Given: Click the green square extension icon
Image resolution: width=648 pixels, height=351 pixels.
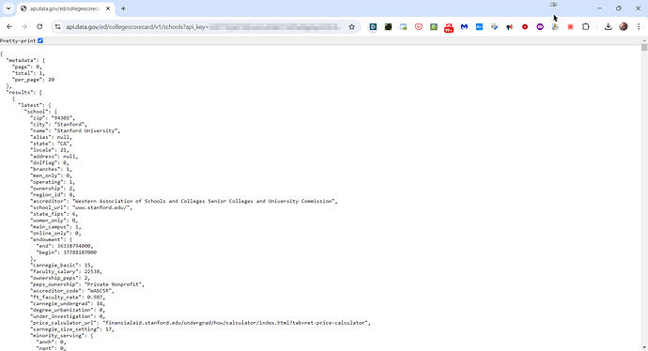Looking at the screenshot, I should click(x=434, y=27).
